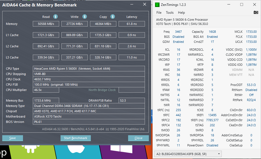
Task: Click the Freq value 3467 in ZenTimings
Action: (178, 32)
